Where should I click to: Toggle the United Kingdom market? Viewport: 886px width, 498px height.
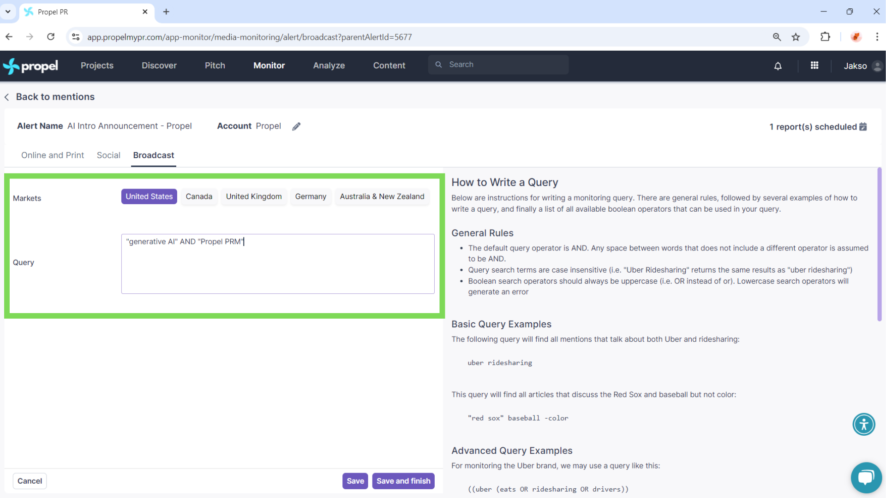[x=254, y=196]
